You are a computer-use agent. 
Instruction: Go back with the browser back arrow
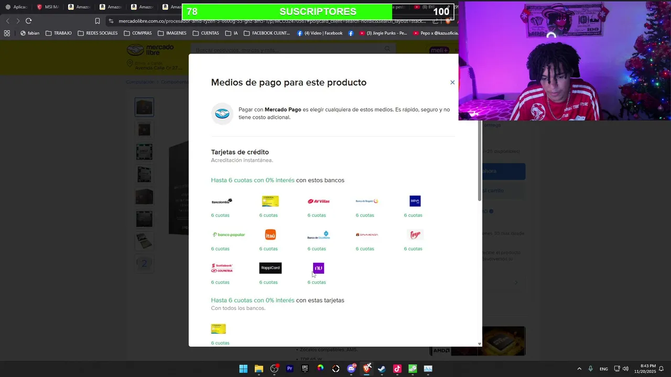[x=7, y=21]
